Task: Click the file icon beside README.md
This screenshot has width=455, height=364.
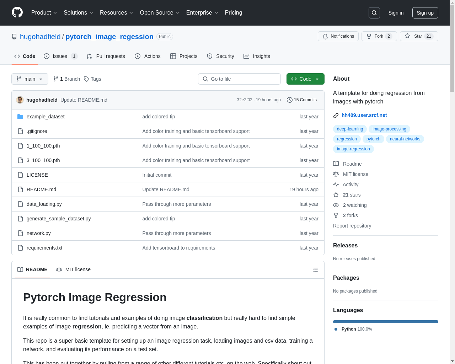Action: [x=20, y=189]
